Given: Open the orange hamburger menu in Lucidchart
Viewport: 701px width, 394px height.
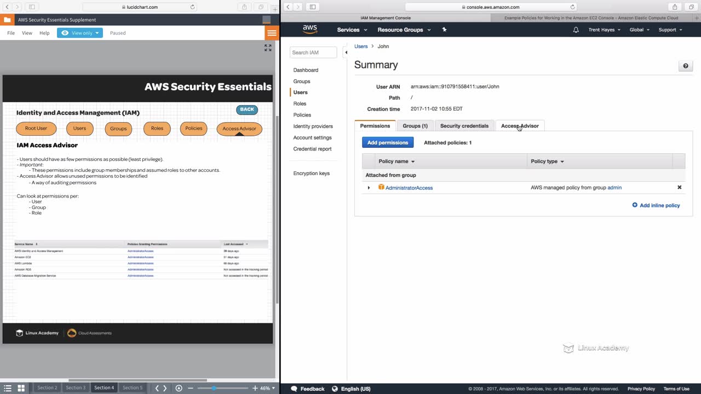Looking at the screenshot, I should pos(272,33).
